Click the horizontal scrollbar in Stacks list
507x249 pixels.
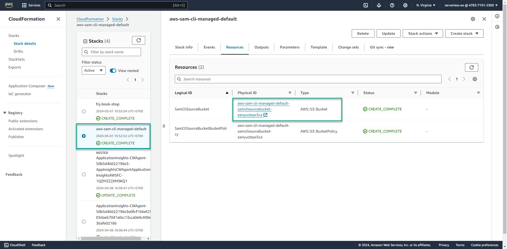pos(111,238)
